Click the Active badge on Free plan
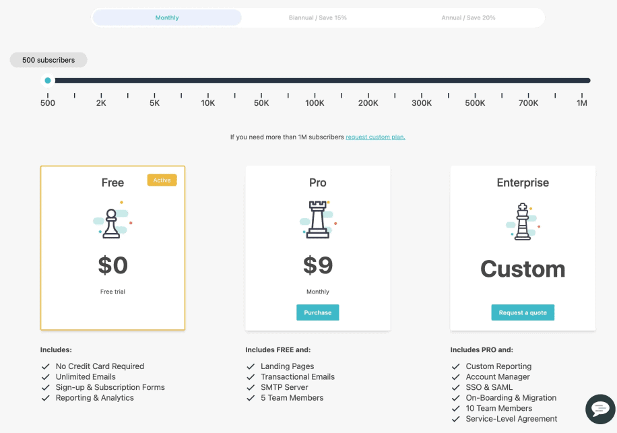 tap(162, 180)
